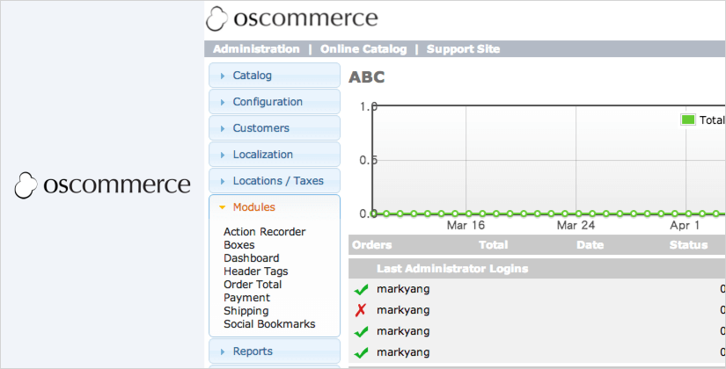Open Action Recorder under Modules
This screenshot has width=726, height=369.
[264, 232]
